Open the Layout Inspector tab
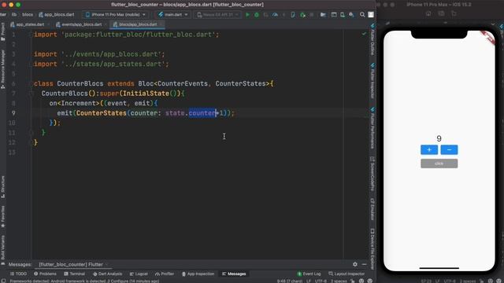Screen dimensions: 504x283 point(346,274)
